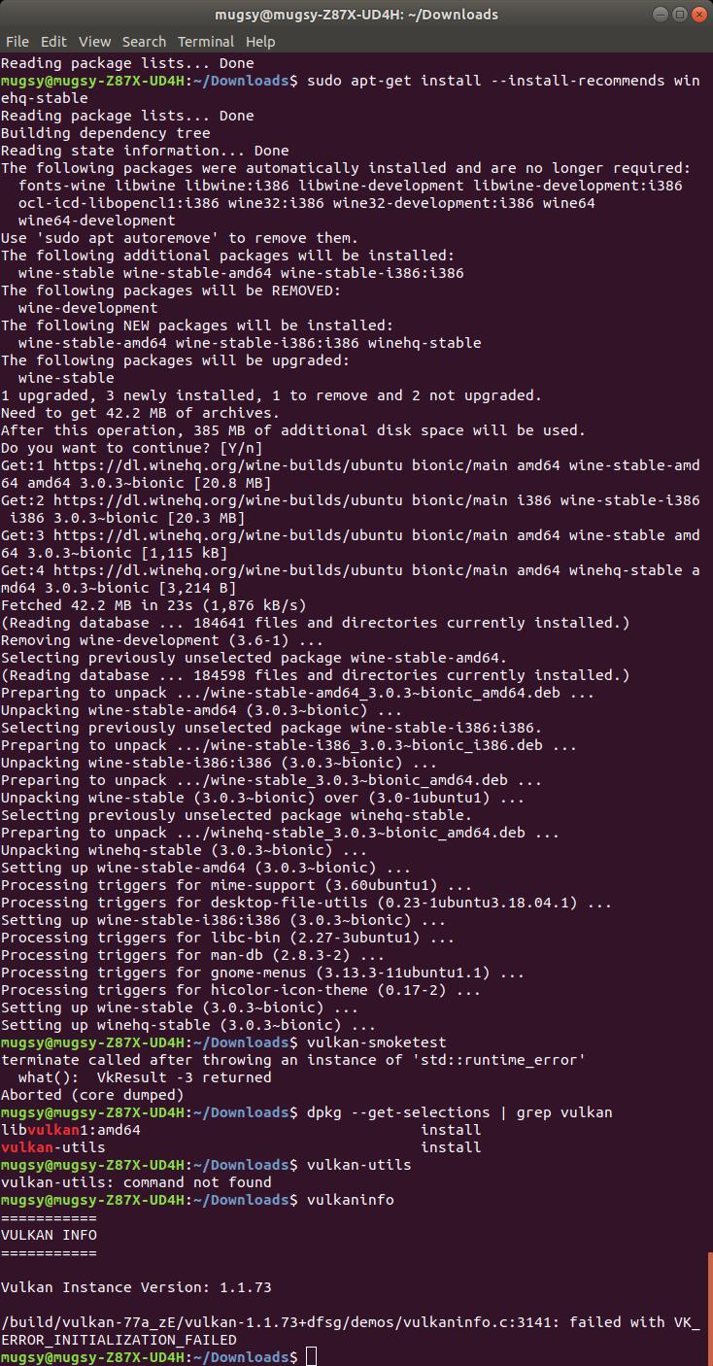
Task: Open the Terminal menu
Action: click(x=206, y=42)
